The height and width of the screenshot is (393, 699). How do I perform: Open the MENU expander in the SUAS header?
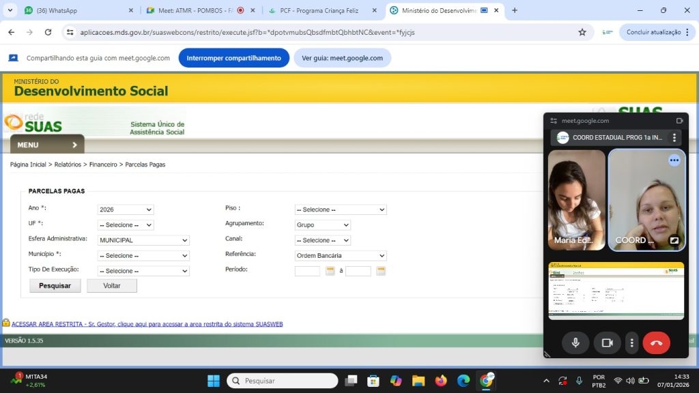[x=47, y=145]
